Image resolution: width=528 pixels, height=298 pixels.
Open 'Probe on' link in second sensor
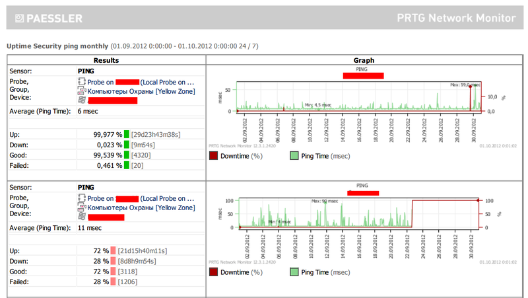pyautogui.click(x=141, y=198)
